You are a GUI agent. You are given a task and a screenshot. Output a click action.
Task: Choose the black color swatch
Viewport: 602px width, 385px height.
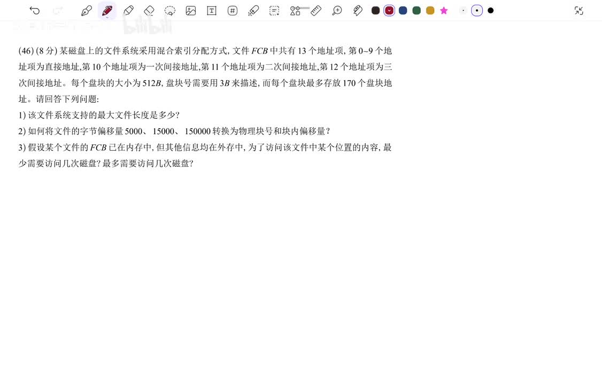click(x=375, y=11)
